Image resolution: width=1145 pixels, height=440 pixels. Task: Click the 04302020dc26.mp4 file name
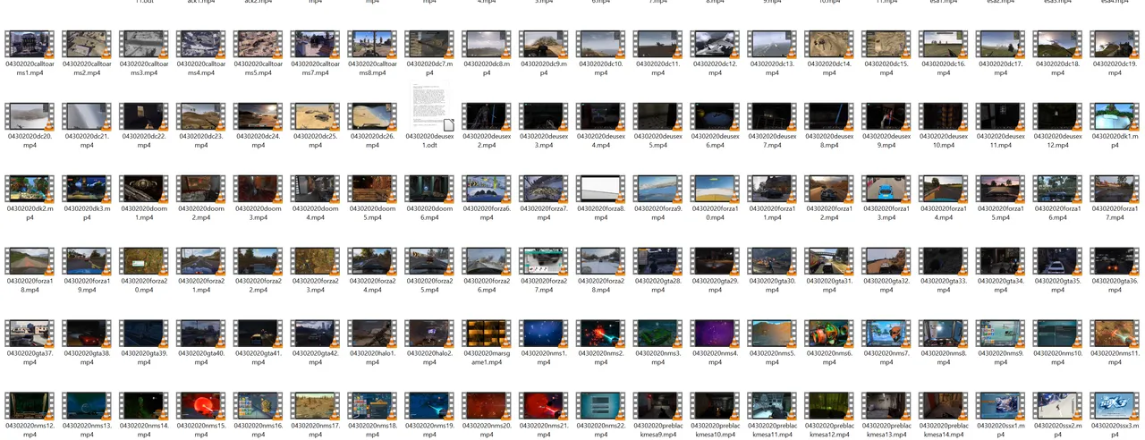point(372,140)
